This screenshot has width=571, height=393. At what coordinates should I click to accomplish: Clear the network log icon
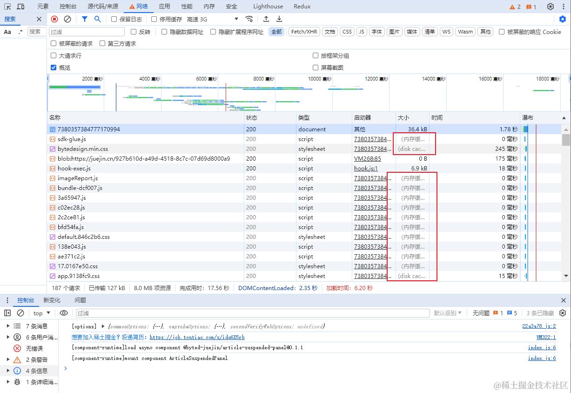click(x=67, y=19)
